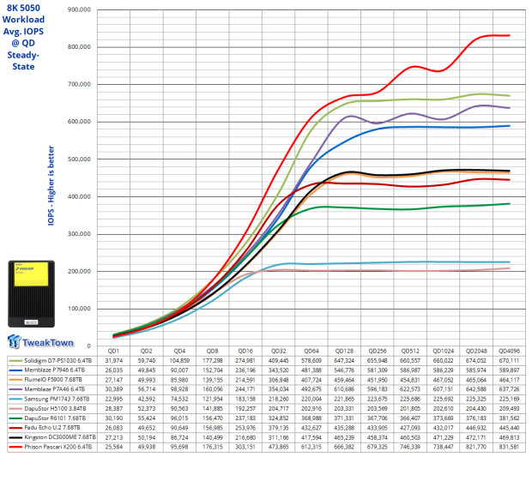This screenshot has height=487, width=532.
Task: Click the TweakTown logo
Action: point(40,342)
